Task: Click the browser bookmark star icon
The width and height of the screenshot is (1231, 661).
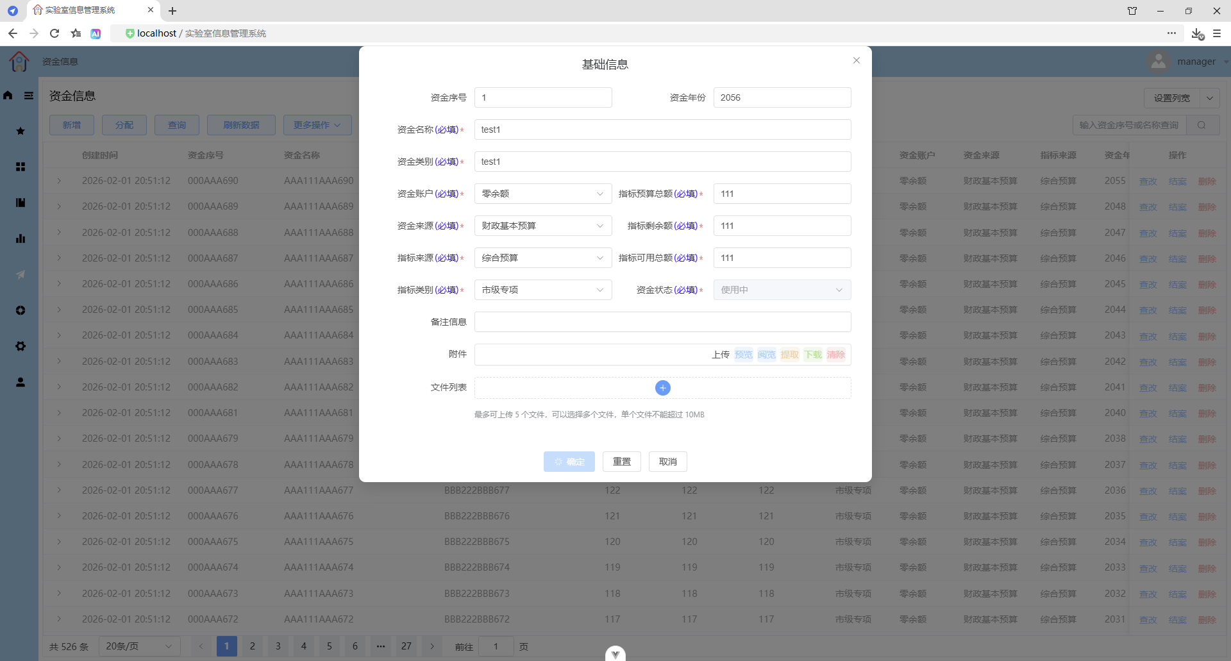Action: (76, 33)
